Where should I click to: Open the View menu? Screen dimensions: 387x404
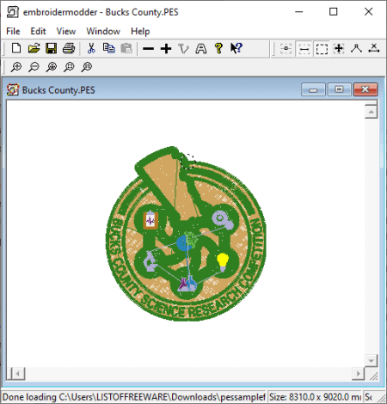pos(66,31)
